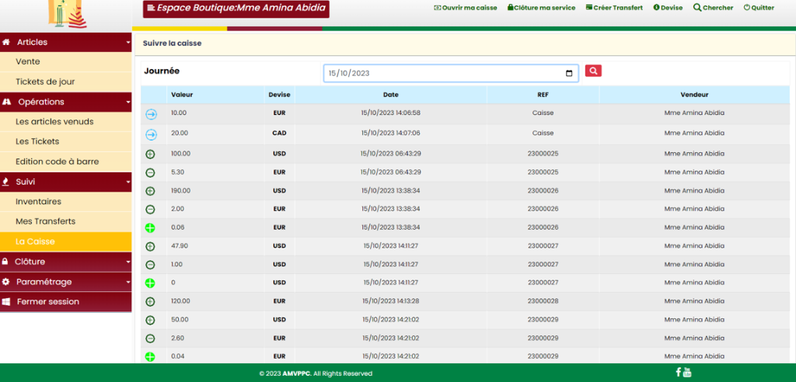Click Ouvrir ma caisse in top bar
Image resolution: width=796 pixels, height=382 pixels.
(x=466, y=8)
